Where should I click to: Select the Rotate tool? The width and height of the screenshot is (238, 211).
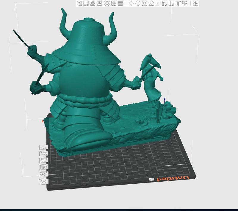click(138, 4)
